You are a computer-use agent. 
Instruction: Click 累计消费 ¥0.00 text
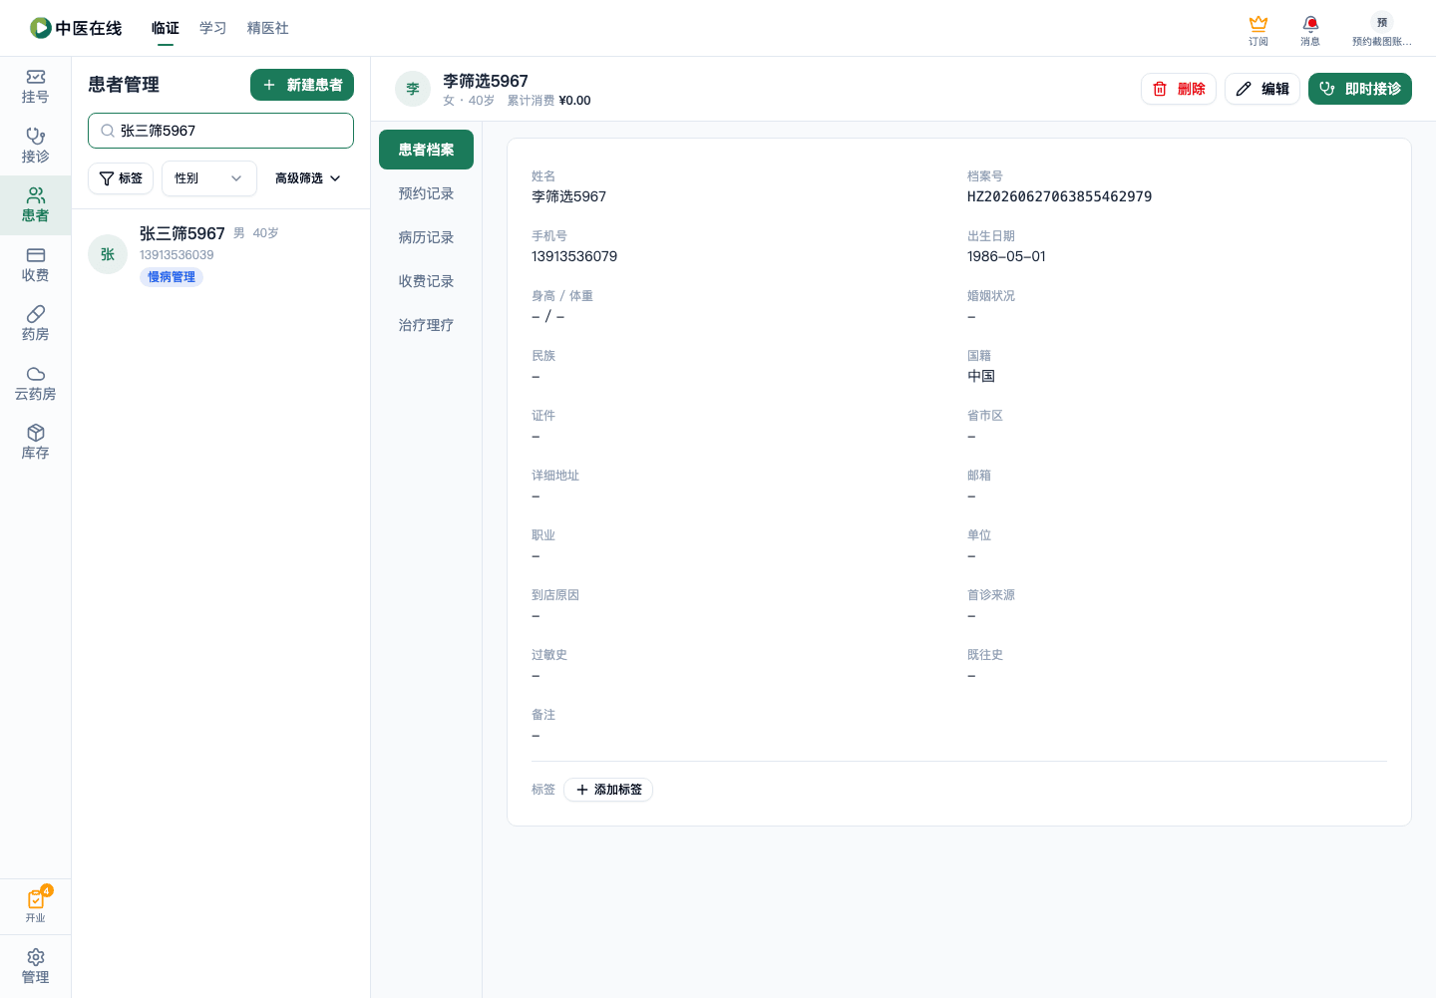pyautogui.click(x=549, y=101)
